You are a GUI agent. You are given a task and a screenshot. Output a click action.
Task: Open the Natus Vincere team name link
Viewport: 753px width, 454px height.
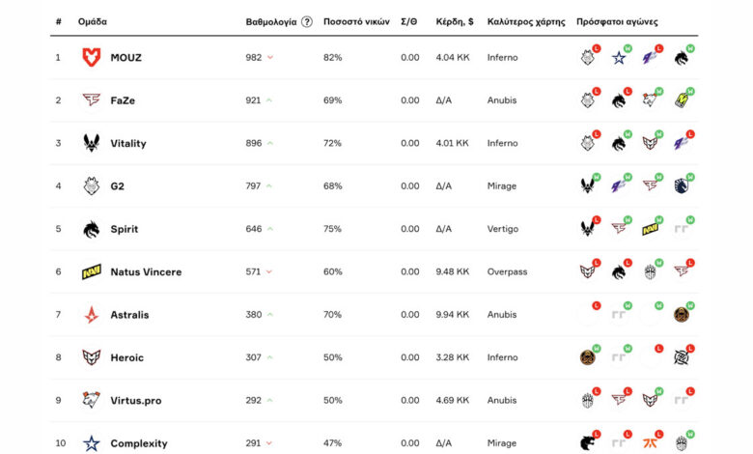click(146, 272)
